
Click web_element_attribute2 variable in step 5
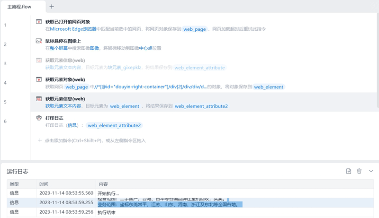(x=201, y=106)
